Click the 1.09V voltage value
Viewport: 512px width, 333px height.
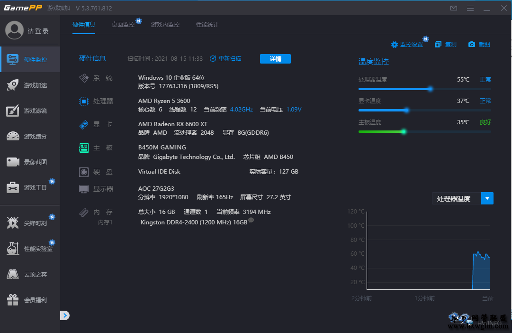(x=294, y=109)
